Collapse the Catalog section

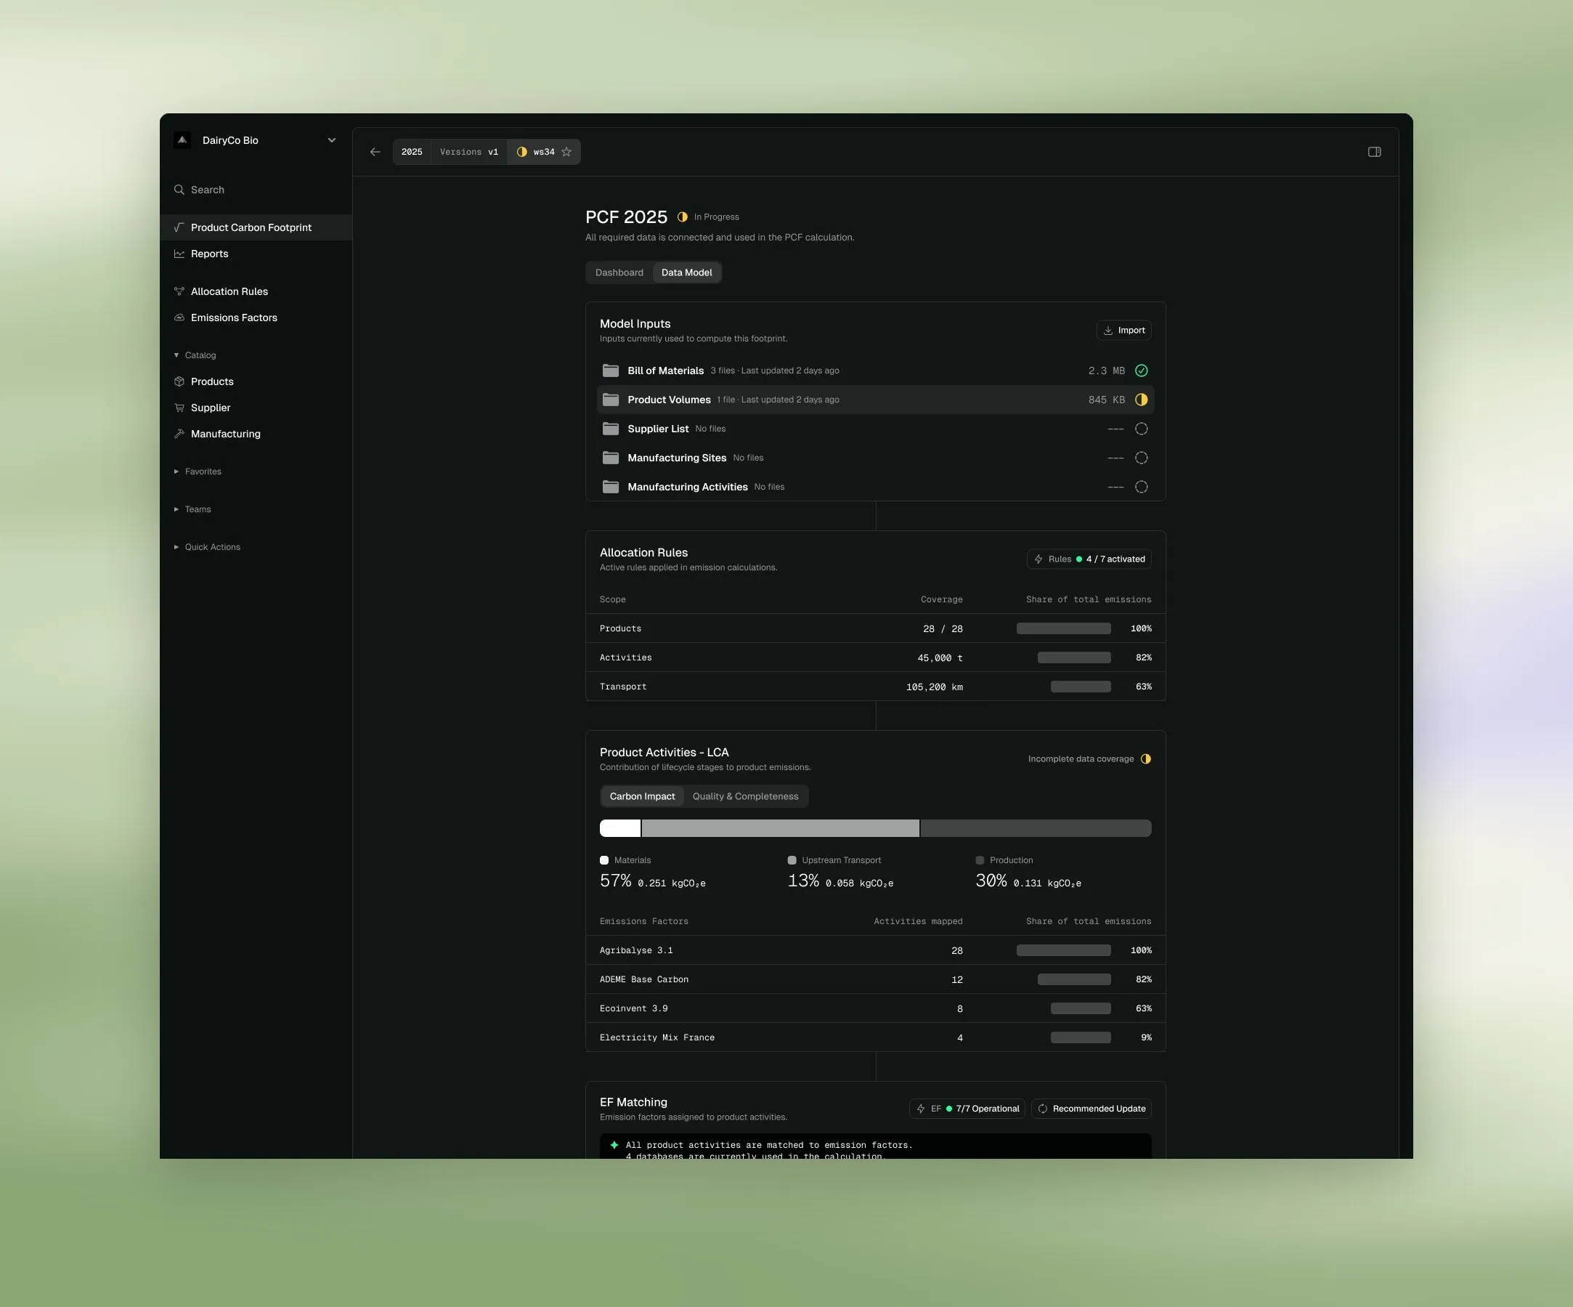coord(195,355)
